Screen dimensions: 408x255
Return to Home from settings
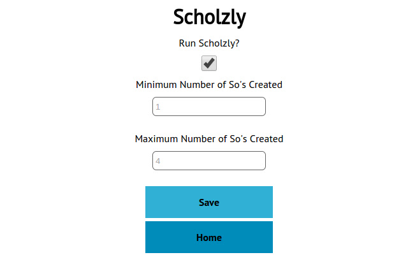[209, 237]
